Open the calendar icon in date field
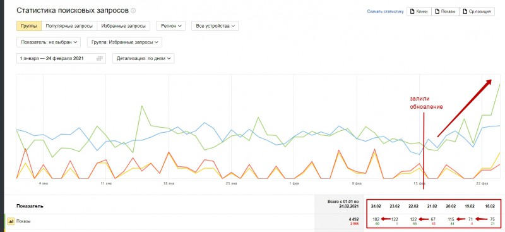 tap(100, 58)
